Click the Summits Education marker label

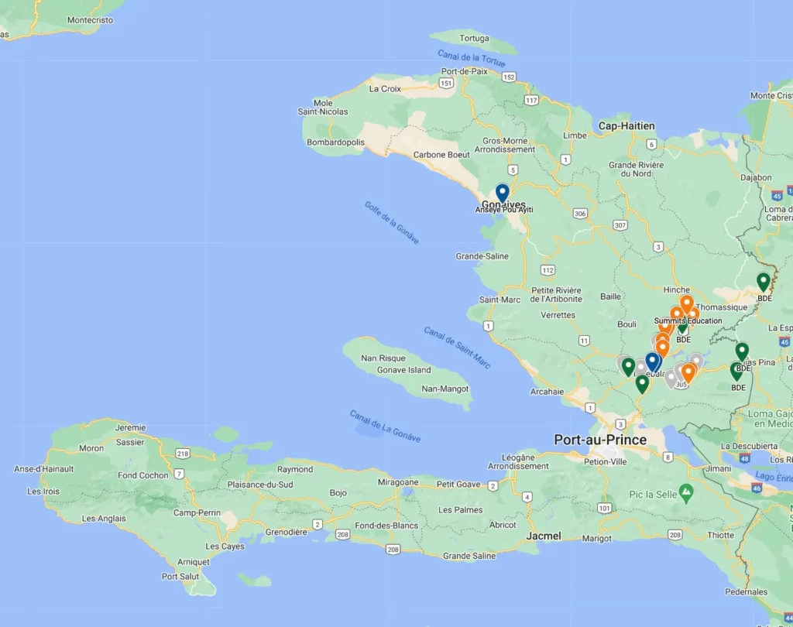tap(688, 321)
